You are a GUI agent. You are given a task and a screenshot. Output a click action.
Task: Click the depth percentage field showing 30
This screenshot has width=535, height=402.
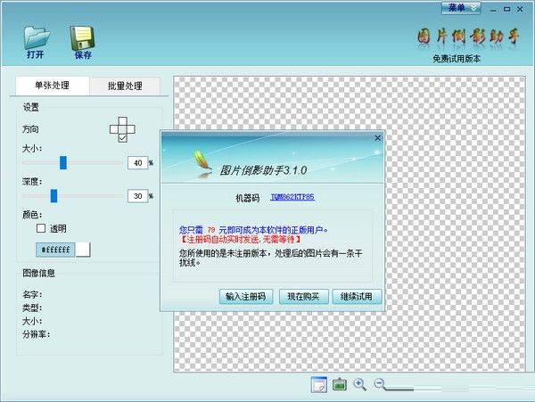point(137,196)
